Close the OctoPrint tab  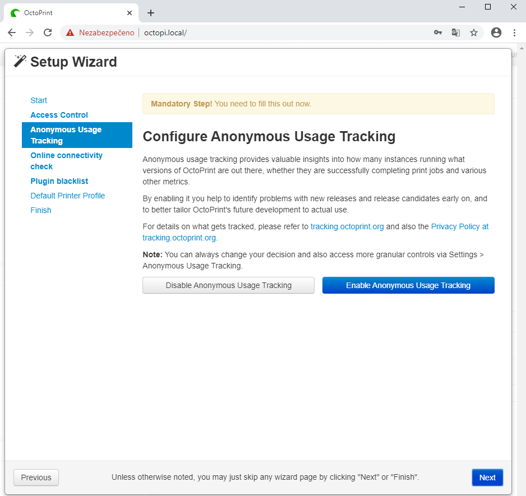(x=130, y=13)
